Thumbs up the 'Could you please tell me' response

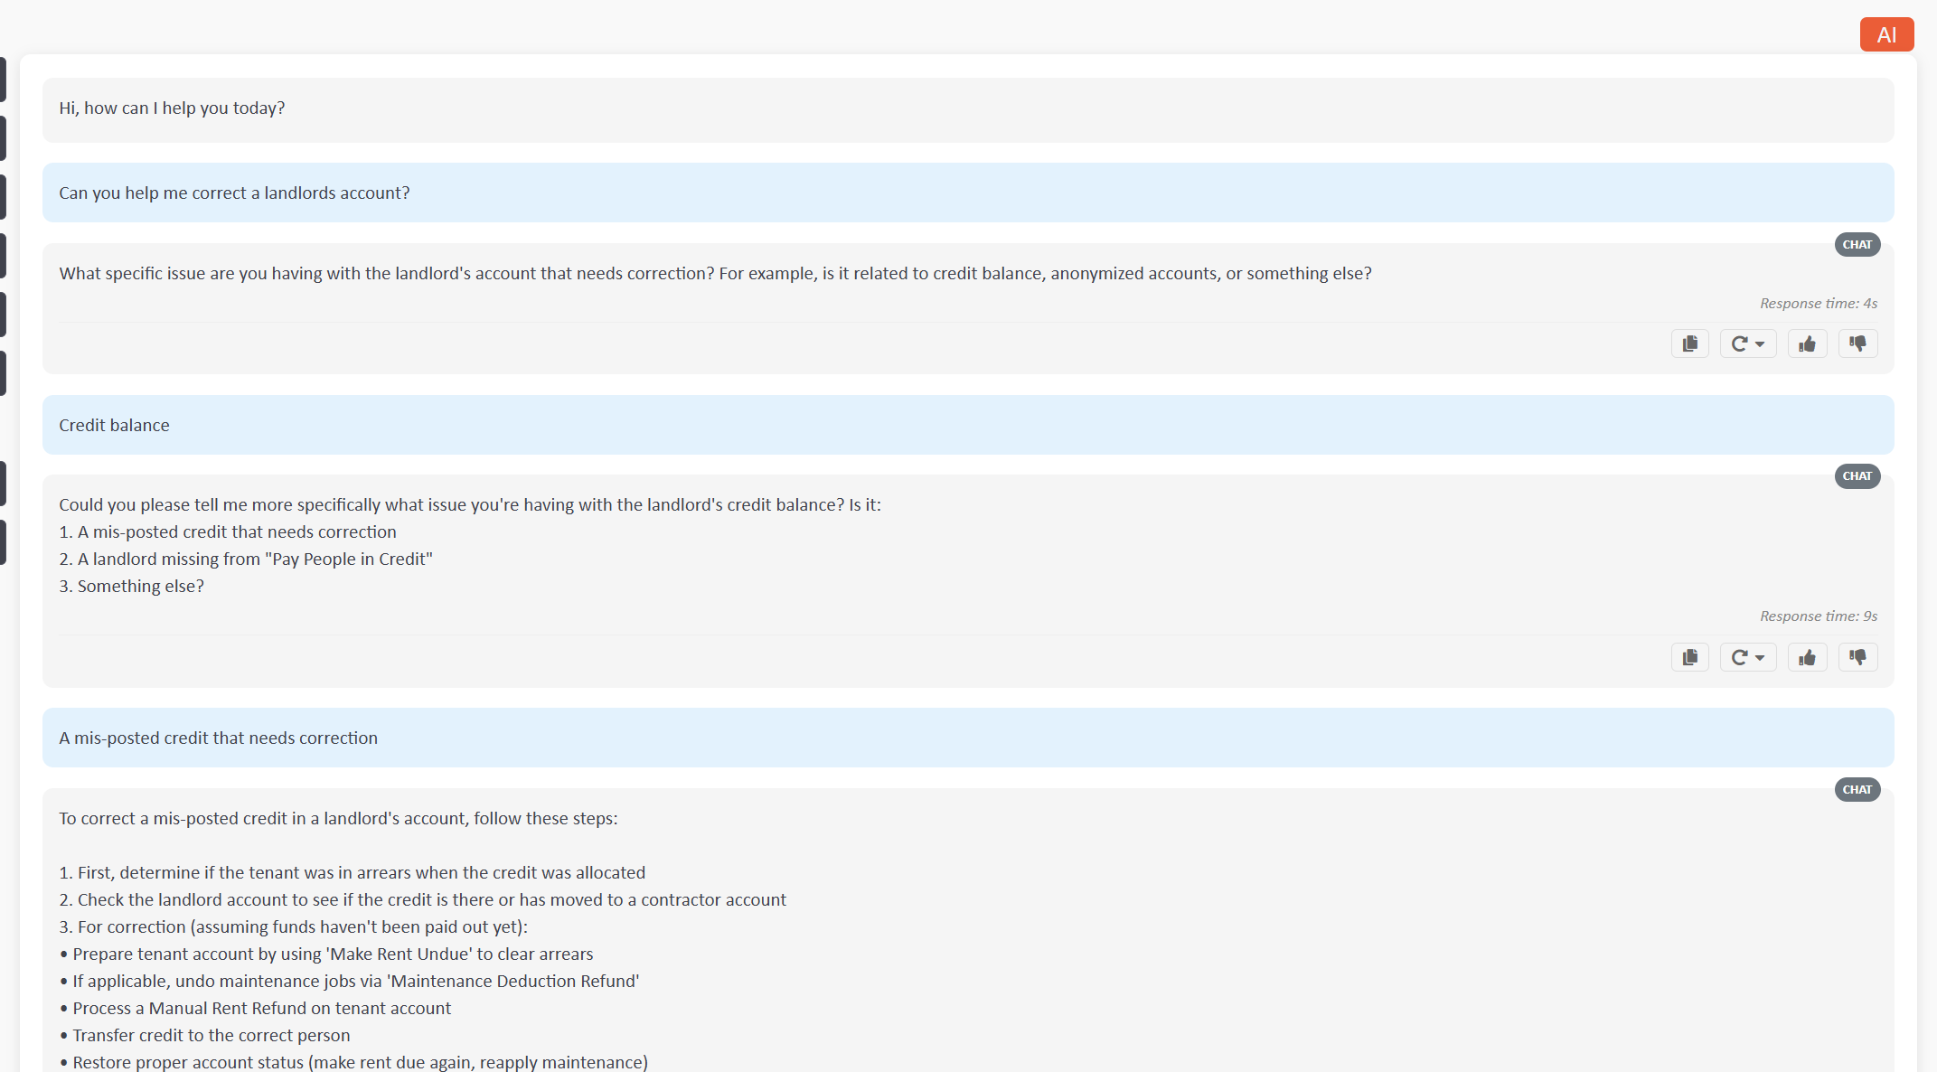[x=1807, y=657]
